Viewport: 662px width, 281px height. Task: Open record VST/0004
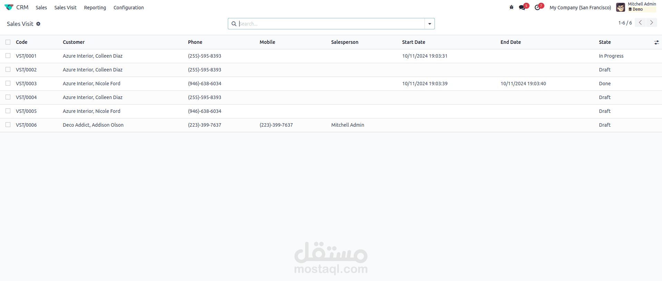(26, 97)
